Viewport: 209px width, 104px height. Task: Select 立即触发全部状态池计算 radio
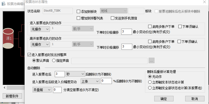click(x=175, y=88)
